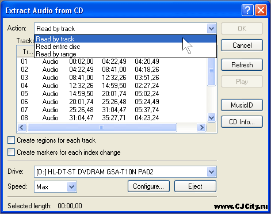Open CD Info dialog
The height and width of the screenshot is (214, 271).
(x=242, y=122)
